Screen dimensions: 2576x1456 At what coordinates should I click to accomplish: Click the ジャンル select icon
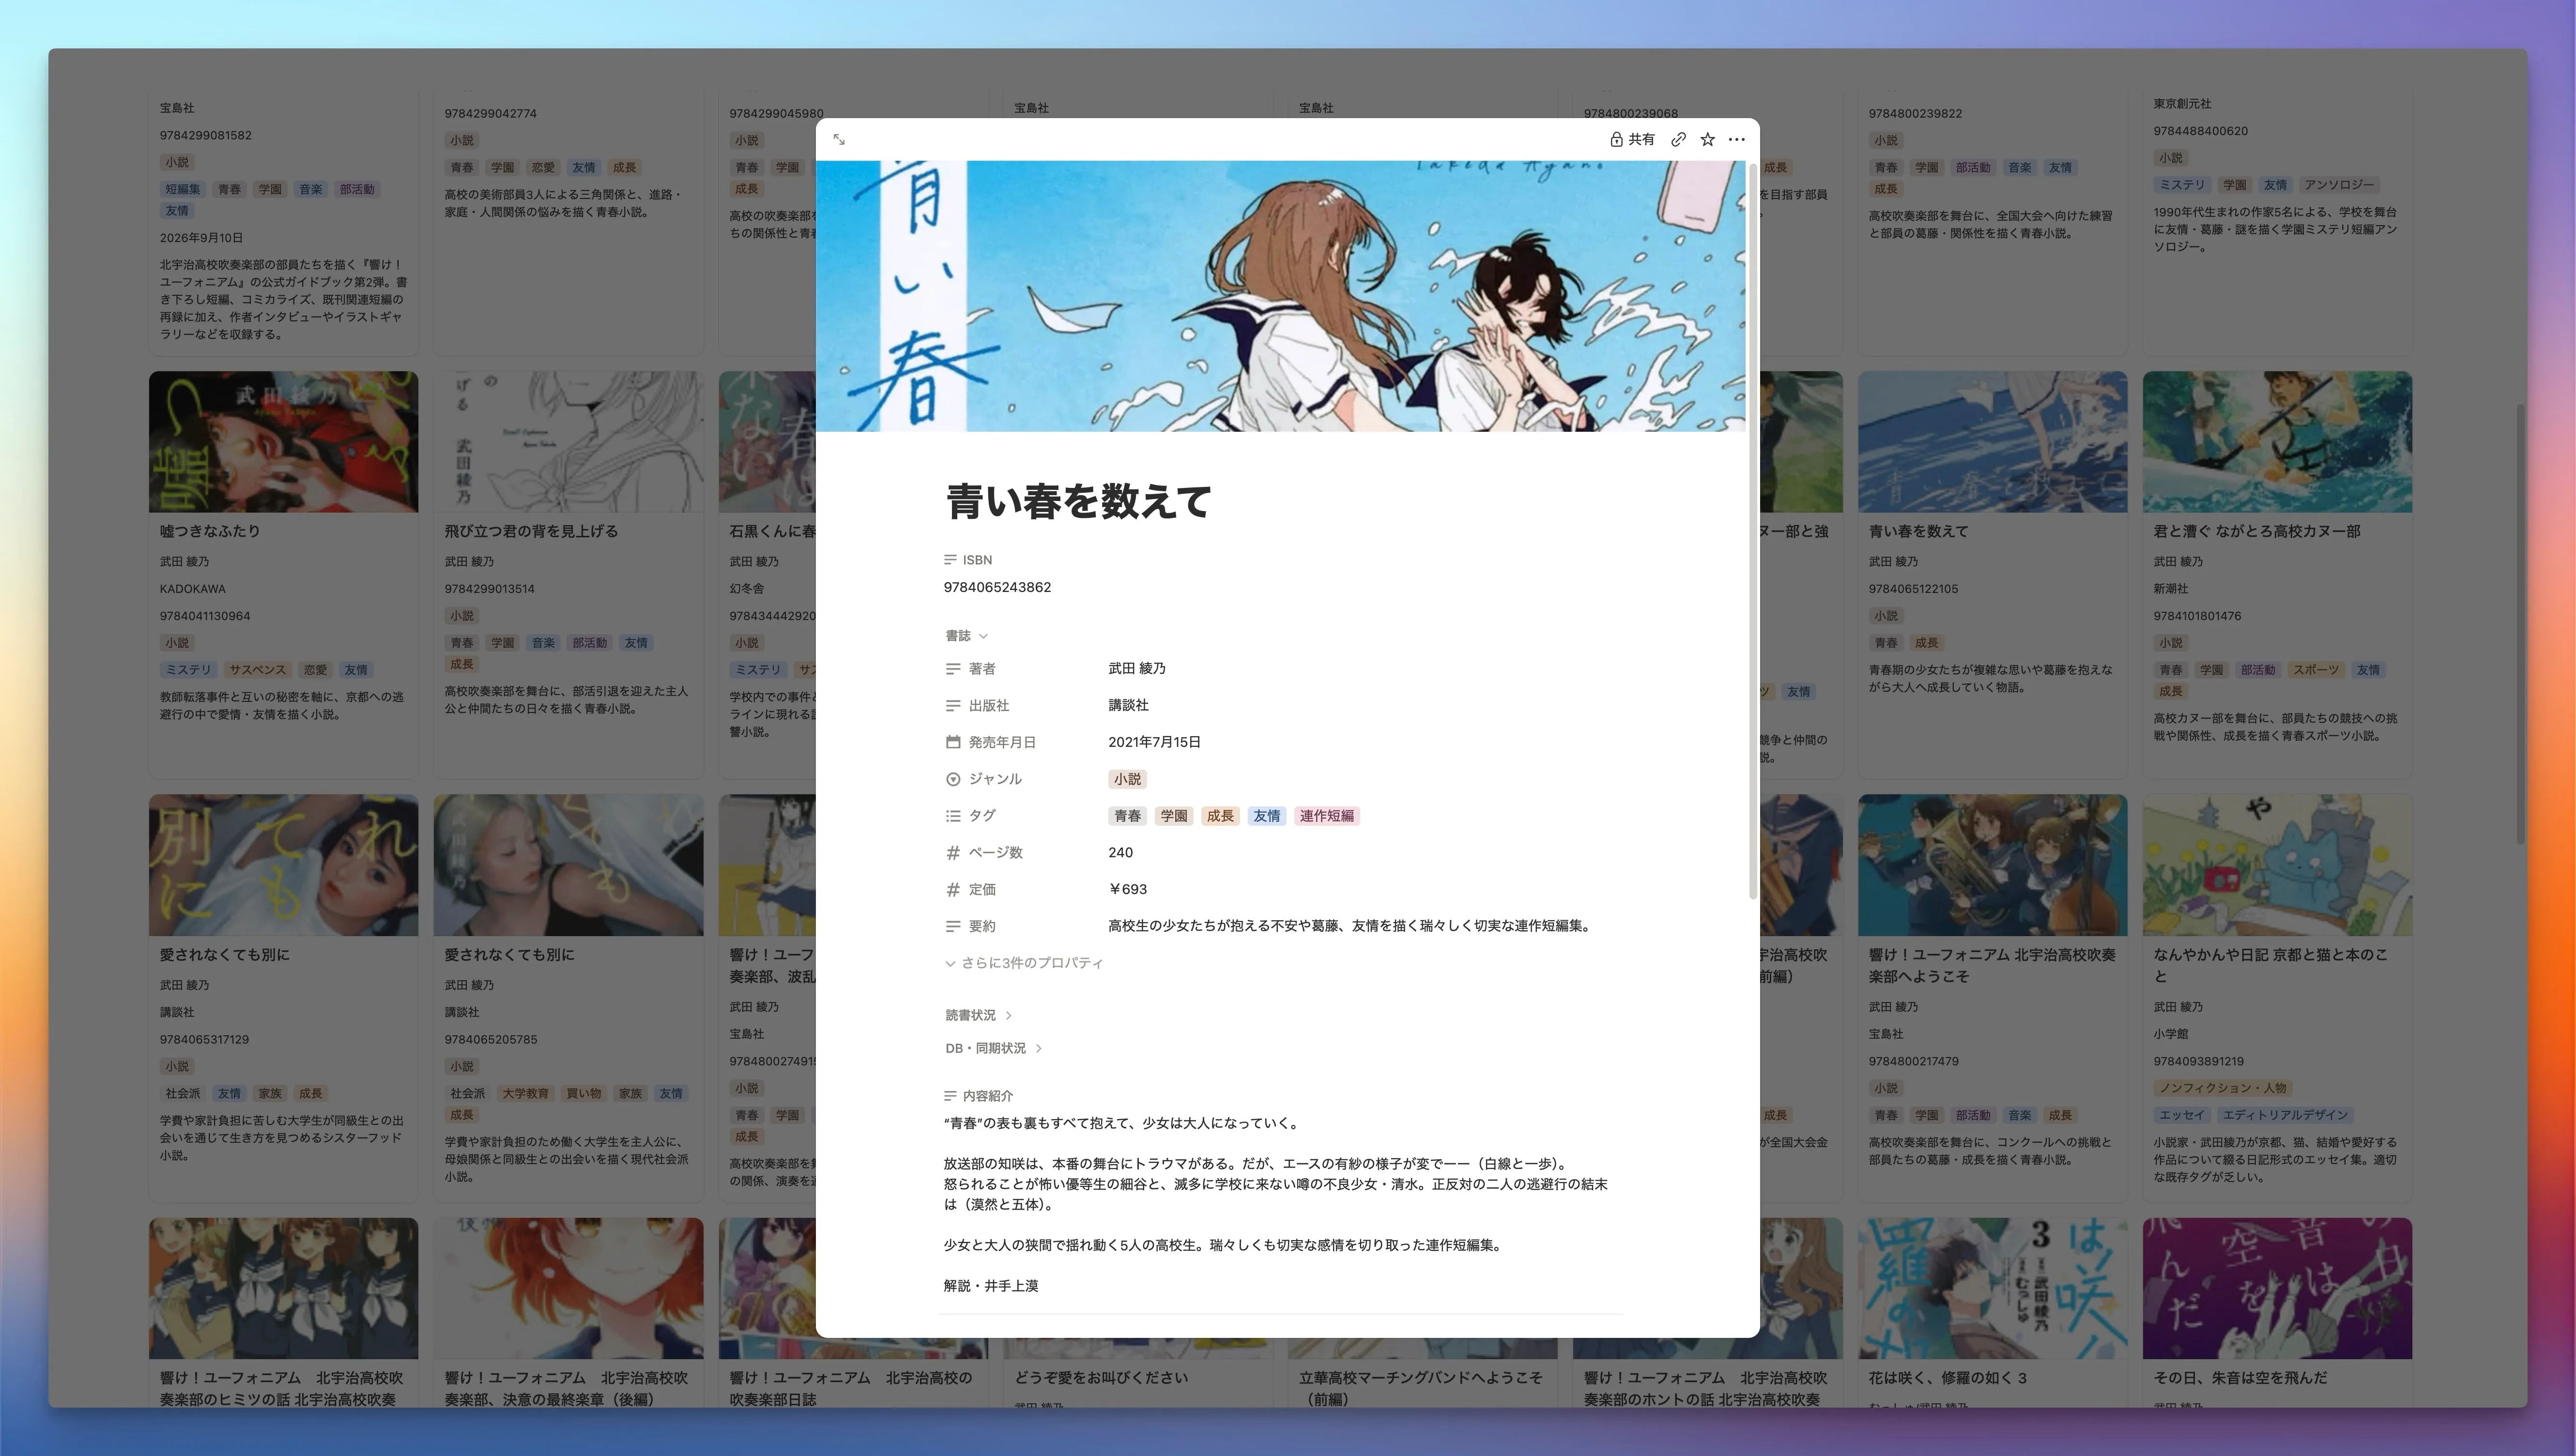coord(952,779)
